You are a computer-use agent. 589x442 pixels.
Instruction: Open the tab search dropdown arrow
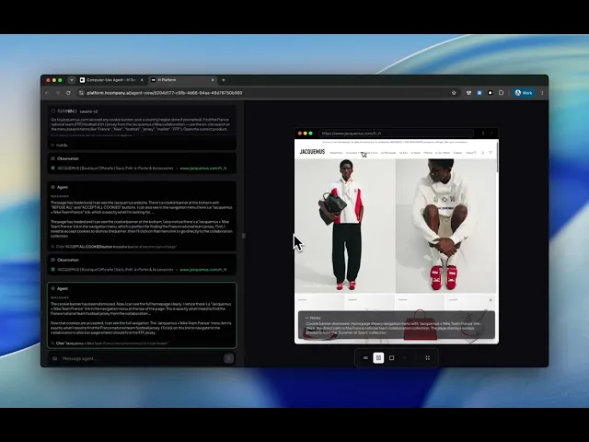(72, 80)
